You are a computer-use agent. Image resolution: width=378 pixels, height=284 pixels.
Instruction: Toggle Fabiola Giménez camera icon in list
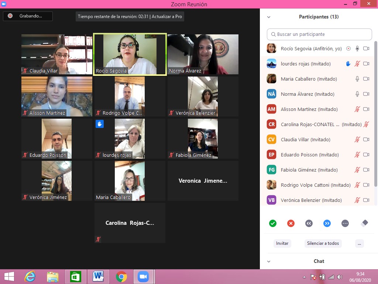tap(366, 170)
